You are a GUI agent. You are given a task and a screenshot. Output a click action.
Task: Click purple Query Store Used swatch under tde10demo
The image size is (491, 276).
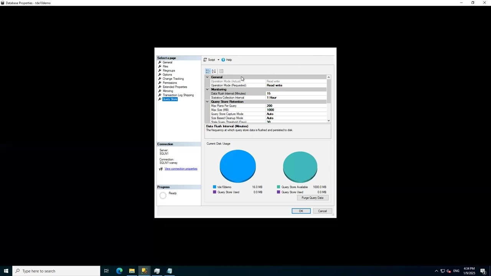214,192
